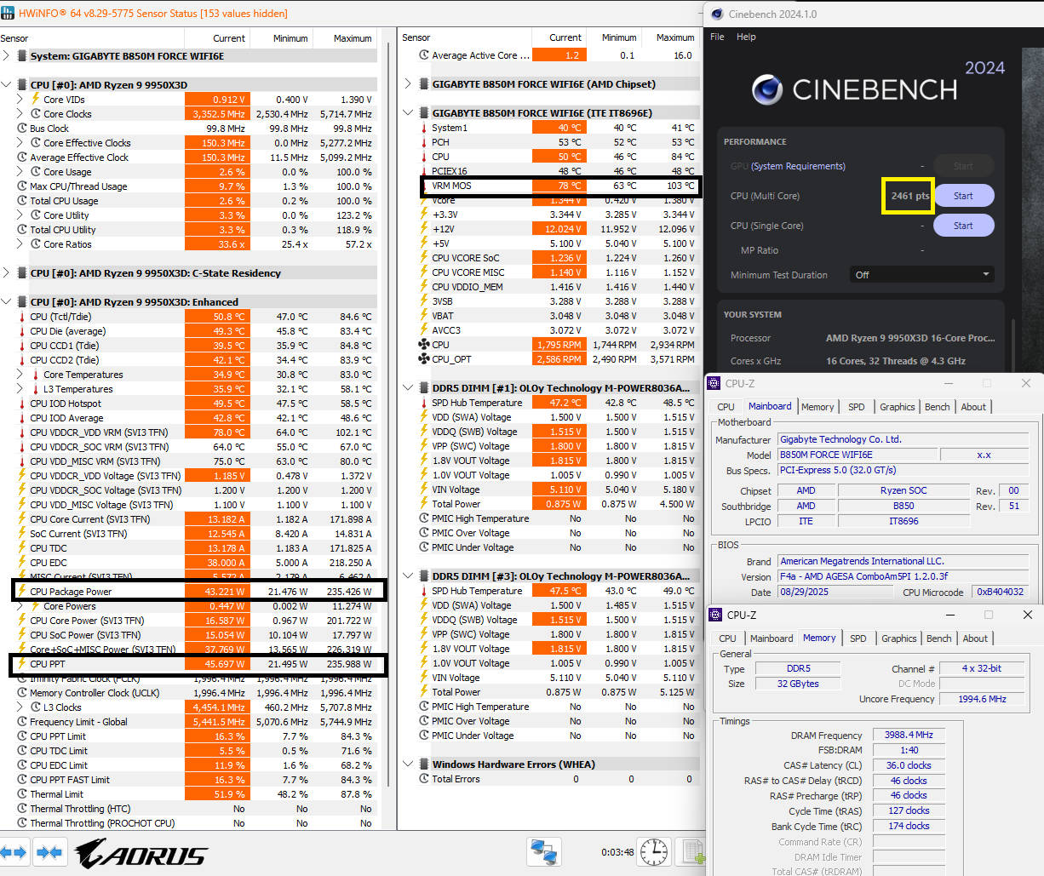Click the thermometer icon beside PCH
1044x876 pixels.
[424, 142]
